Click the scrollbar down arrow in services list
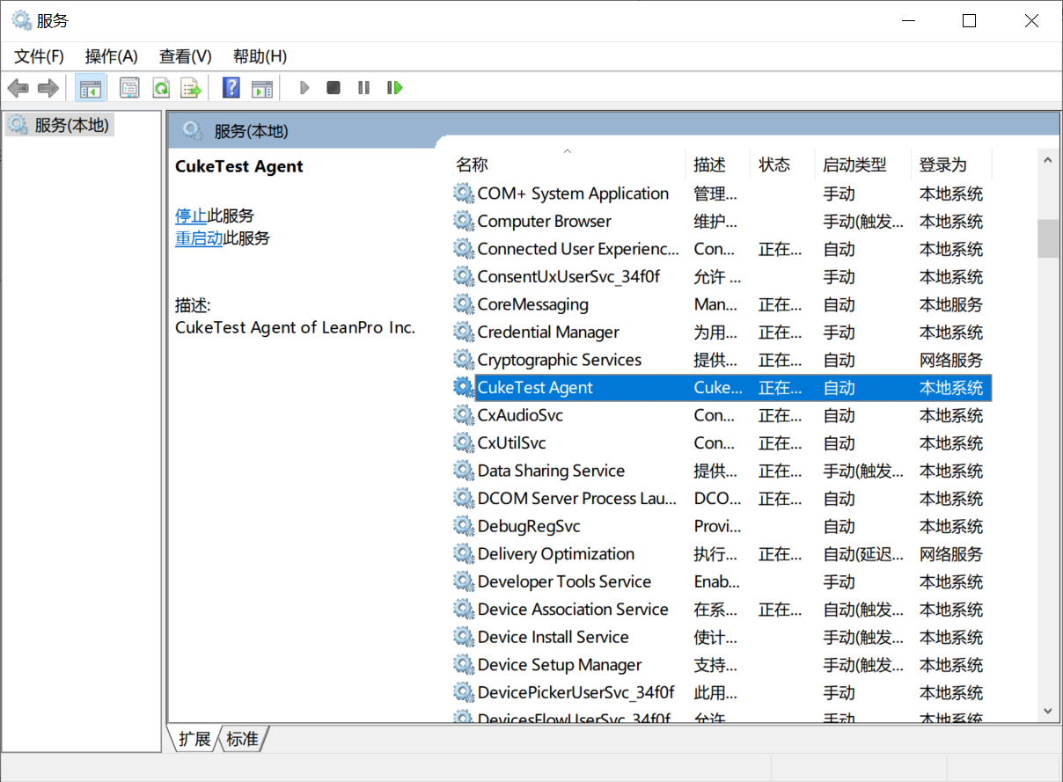Screen dimensions: 1063x782 point(1047,710)
